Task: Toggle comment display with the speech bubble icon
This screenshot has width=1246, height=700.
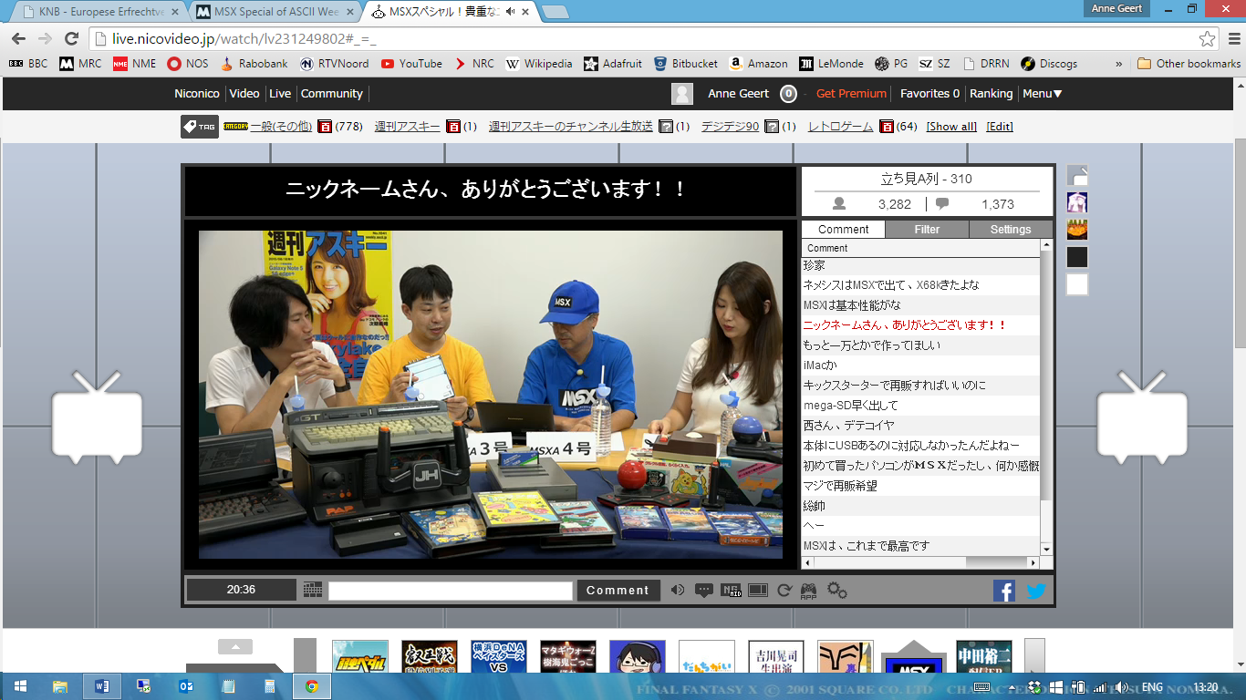Action: pyautogui.click(x=703, y=590)
